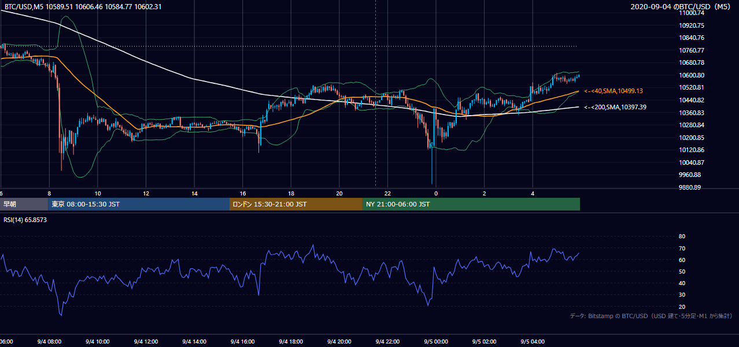Click RSI axis level 70
Image resolution: width=739 pixels, height=347 pixels.
[682, 248]
